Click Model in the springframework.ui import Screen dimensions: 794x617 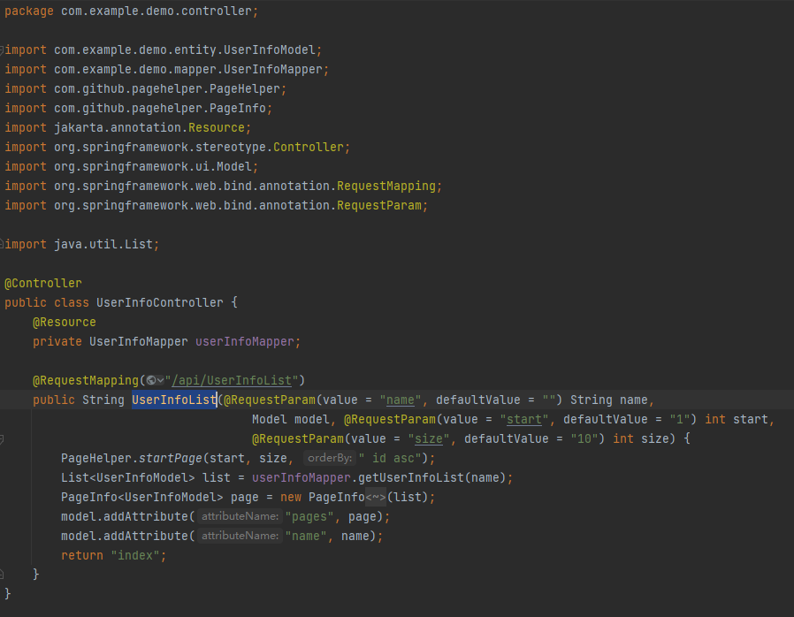click(234, 166)
